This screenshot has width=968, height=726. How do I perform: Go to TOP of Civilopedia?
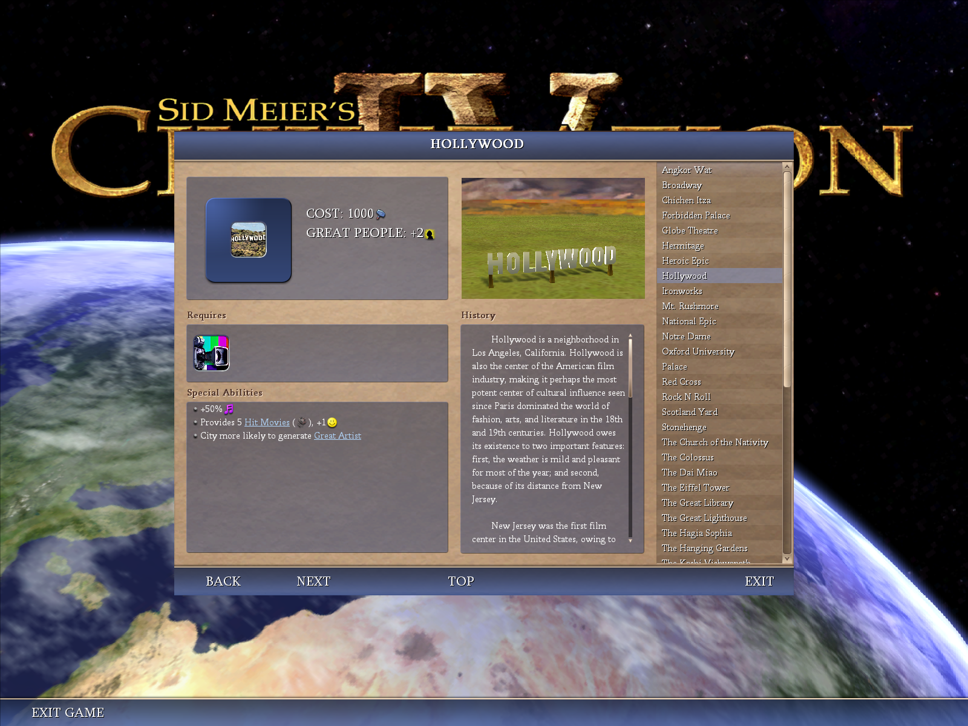point(460,581)
